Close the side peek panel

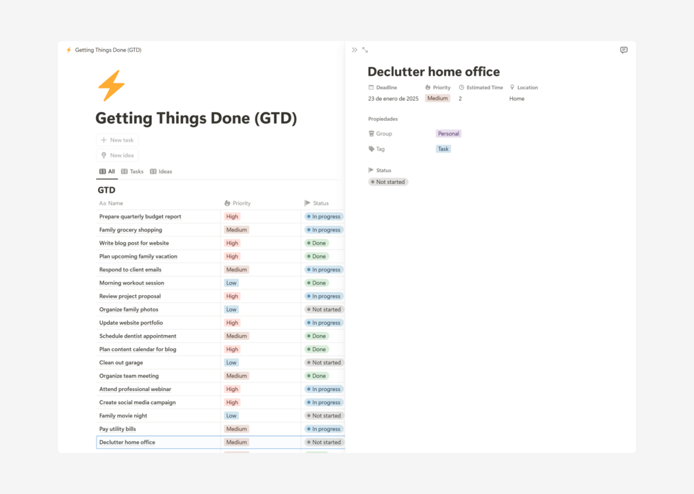tap(354, 50)
